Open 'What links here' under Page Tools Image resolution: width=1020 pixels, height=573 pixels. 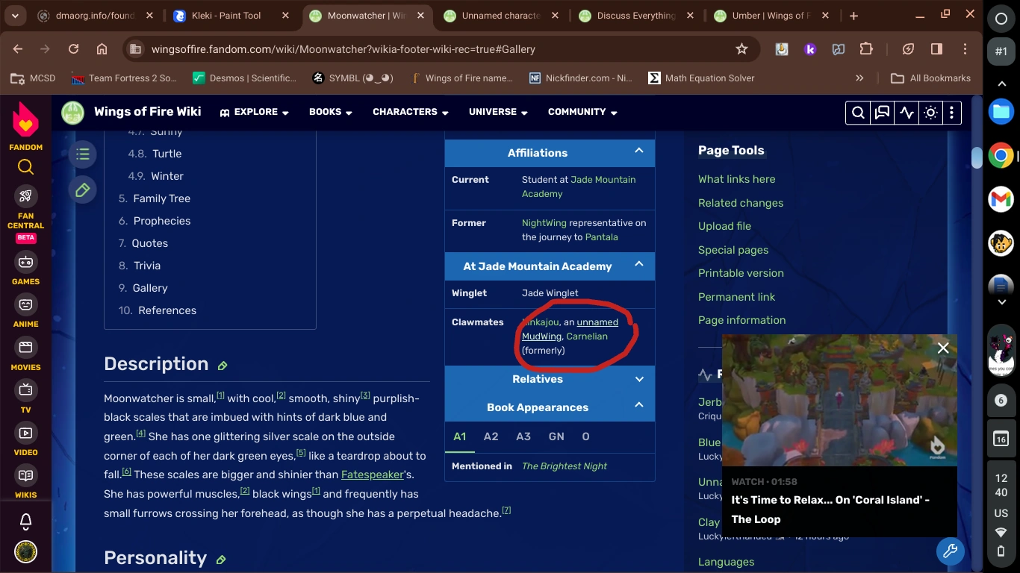(x=736, y=179)
